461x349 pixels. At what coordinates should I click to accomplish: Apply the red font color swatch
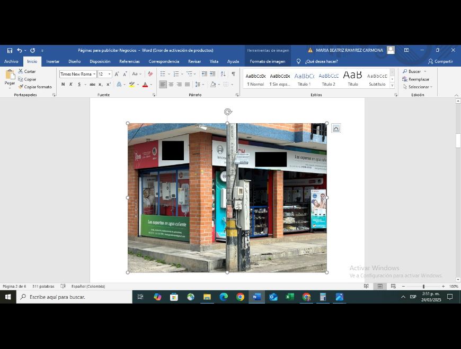[x=145, y=85]
